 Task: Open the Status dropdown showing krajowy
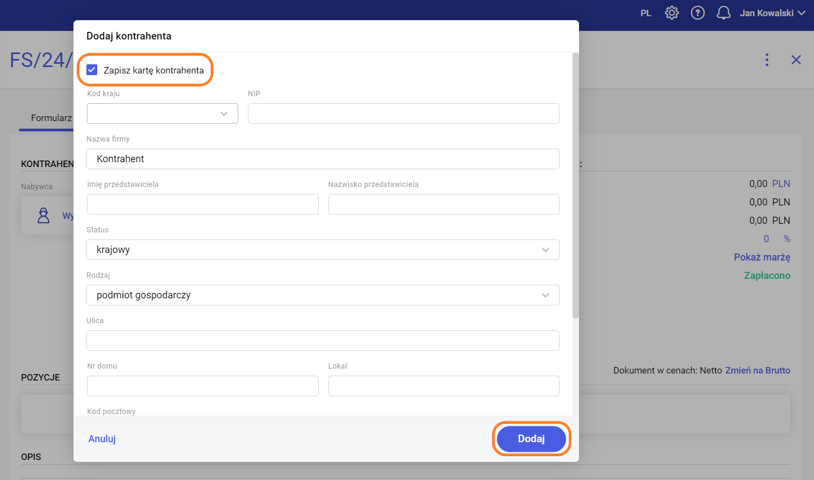(x=322, y=250)
